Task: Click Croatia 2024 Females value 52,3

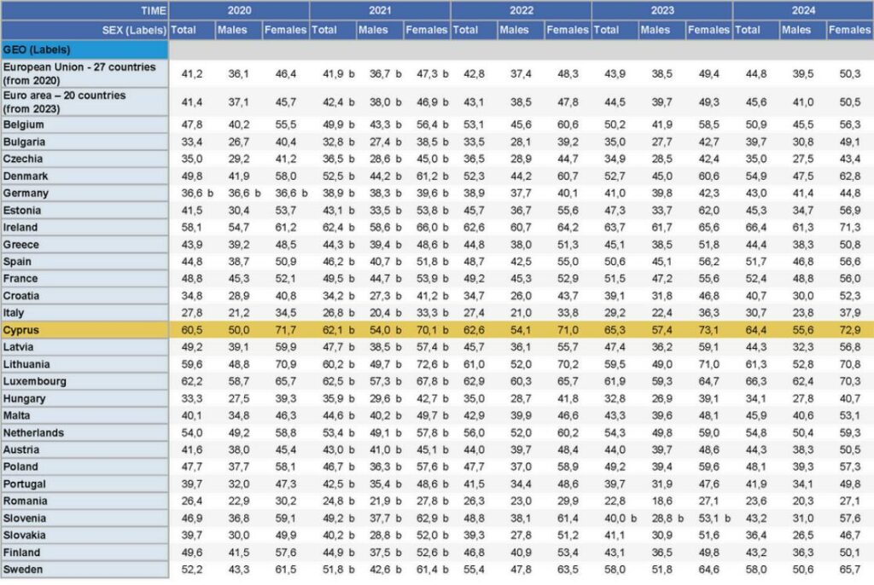Action: 849,296
